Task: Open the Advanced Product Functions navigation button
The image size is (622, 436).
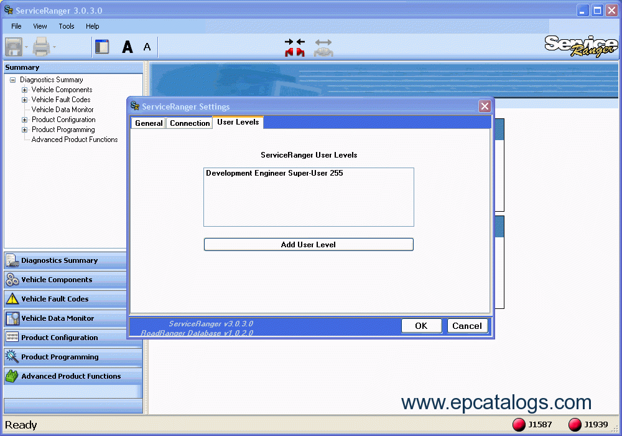Action: point(73,376)
